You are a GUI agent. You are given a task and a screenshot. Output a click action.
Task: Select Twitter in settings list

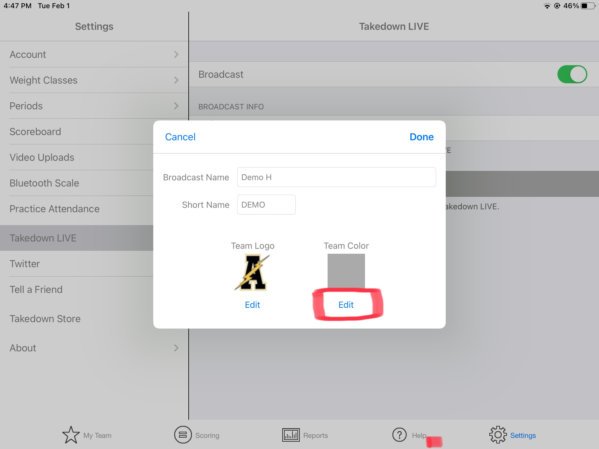[25, 264]
